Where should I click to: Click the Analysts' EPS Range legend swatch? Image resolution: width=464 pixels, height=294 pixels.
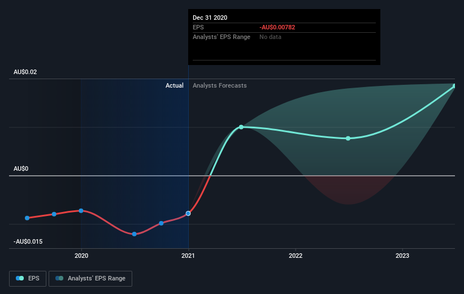click(x=59, y=278)
